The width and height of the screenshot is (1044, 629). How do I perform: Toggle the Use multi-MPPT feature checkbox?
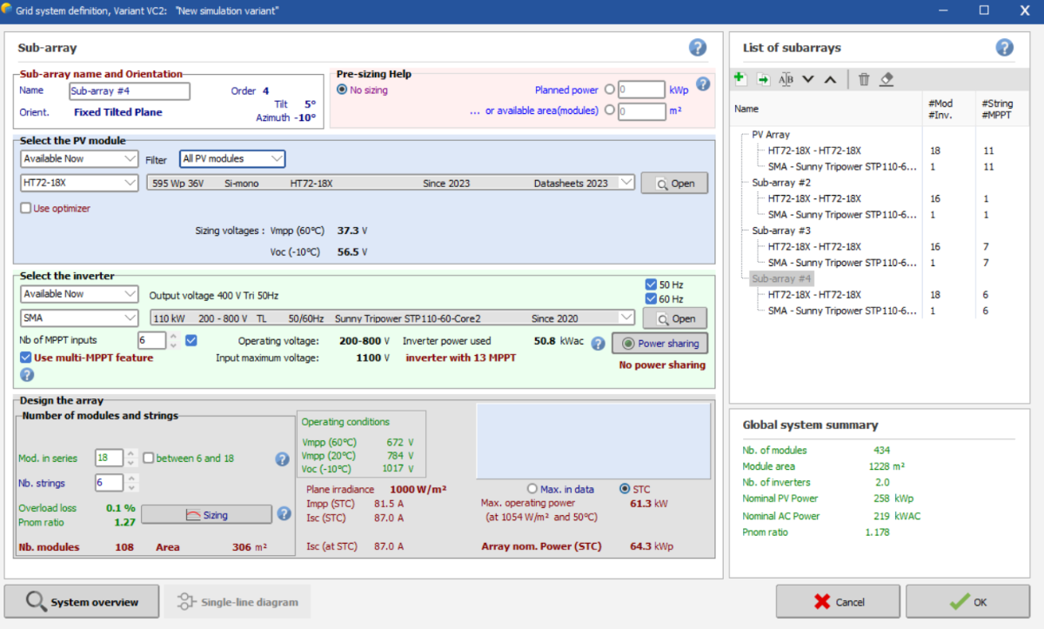tap(25, 358)
